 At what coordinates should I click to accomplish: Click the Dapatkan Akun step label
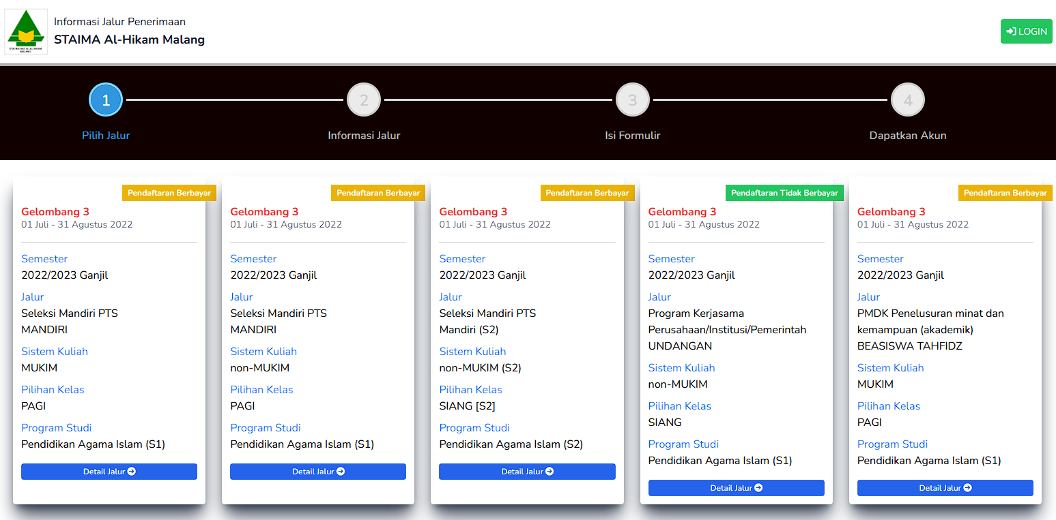pos(907,136)
